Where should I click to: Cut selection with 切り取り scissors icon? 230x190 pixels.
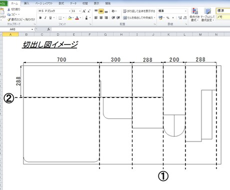click(9, 9)
